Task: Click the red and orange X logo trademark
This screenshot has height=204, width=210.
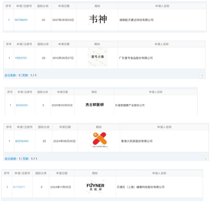Action: click(100, 139)
